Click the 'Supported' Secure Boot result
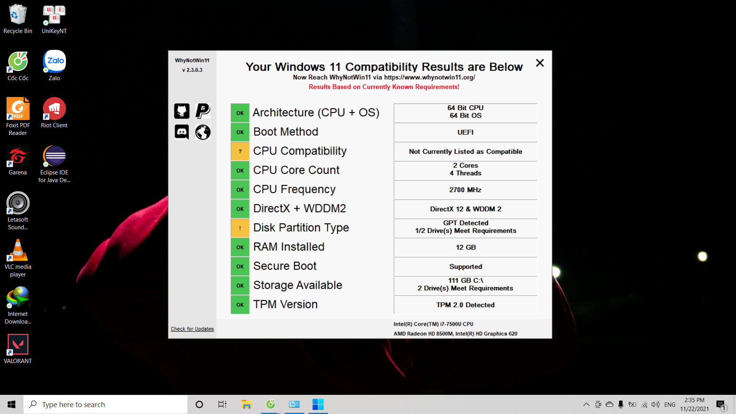The image size is (736, 414). point(465,266)
